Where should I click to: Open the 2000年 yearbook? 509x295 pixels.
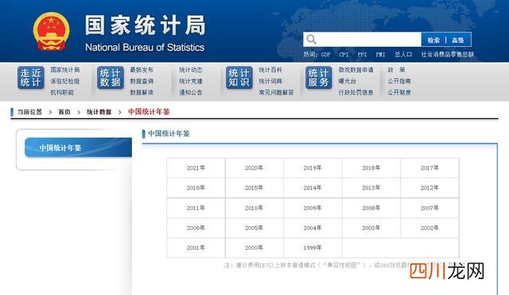254,247
